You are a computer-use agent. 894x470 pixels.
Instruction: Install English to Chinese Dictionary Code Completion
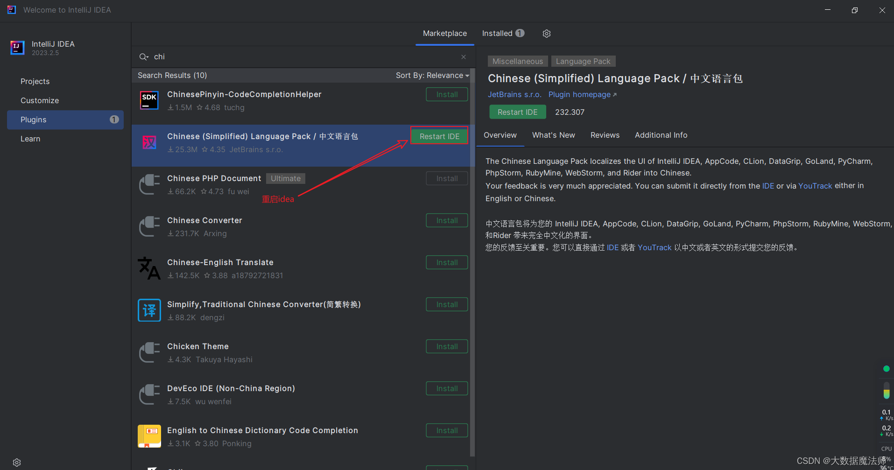[x=447, y=430]
